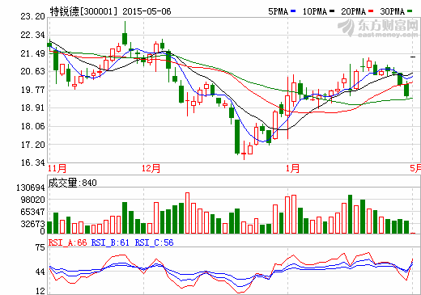Click the RSI_C:56 indicator label

pos(154,242)
